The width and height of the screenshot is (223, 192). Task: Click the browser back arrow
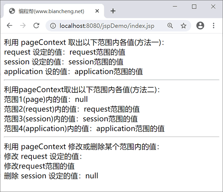(10, 25)
